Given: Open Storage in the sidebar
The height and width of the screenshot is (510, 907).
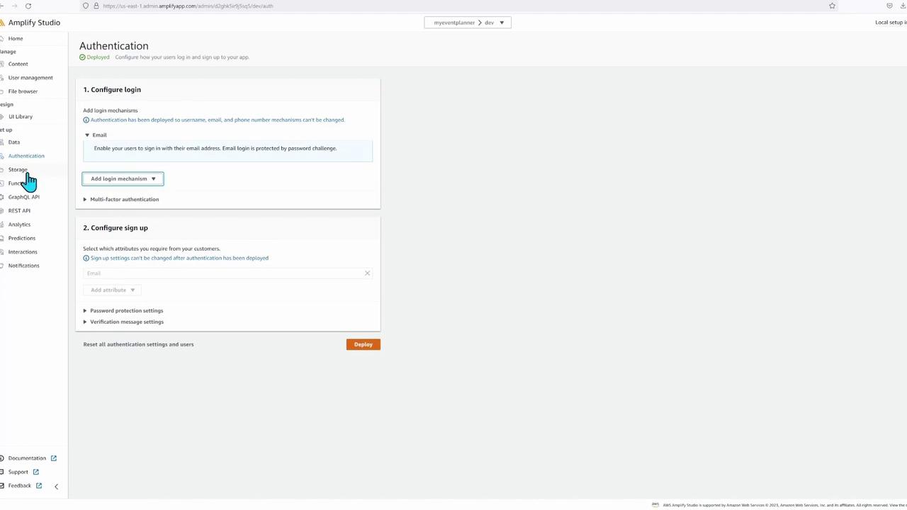Looking at the screenshot, I should pos(18,170).
